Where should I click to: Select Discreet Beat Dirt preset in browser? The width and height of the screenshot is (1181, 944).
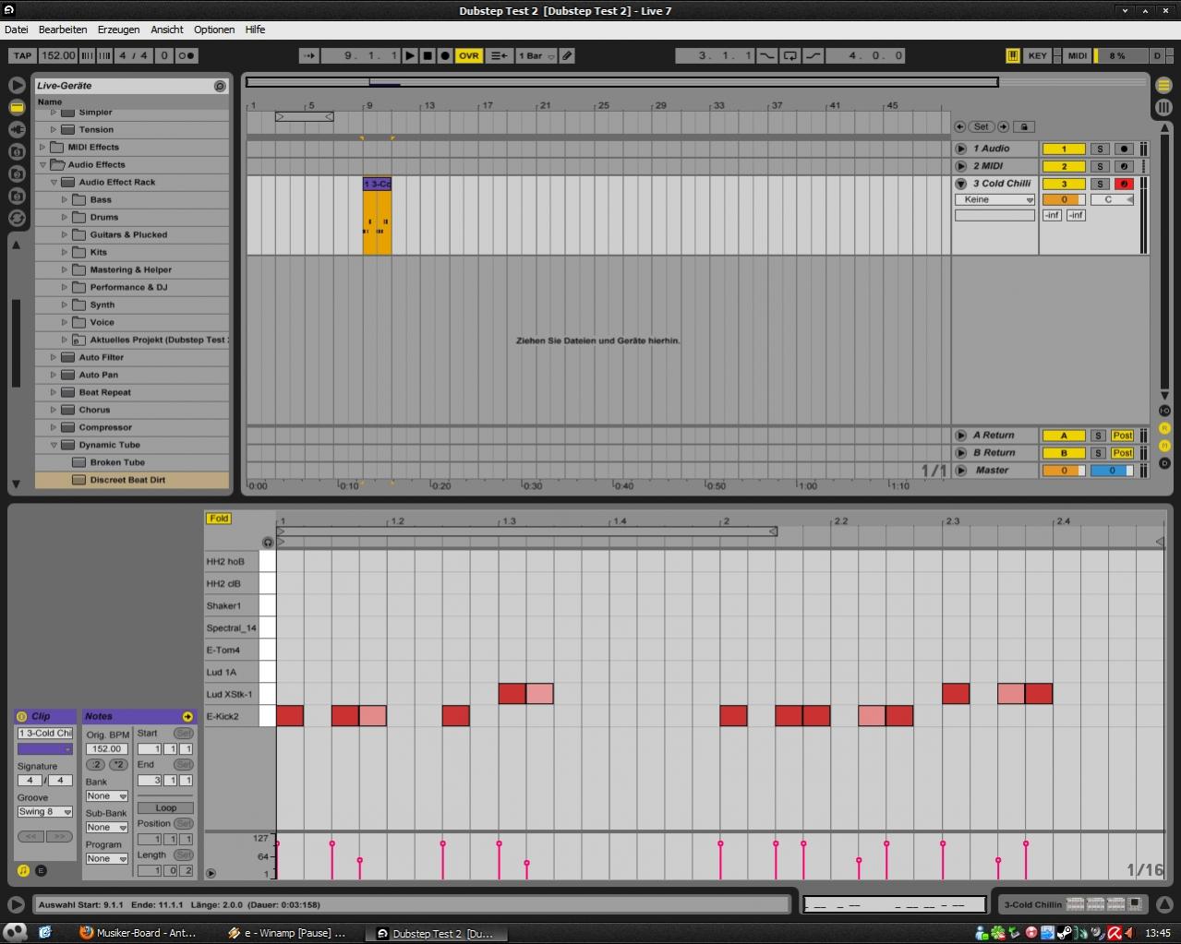coord(127,480)
